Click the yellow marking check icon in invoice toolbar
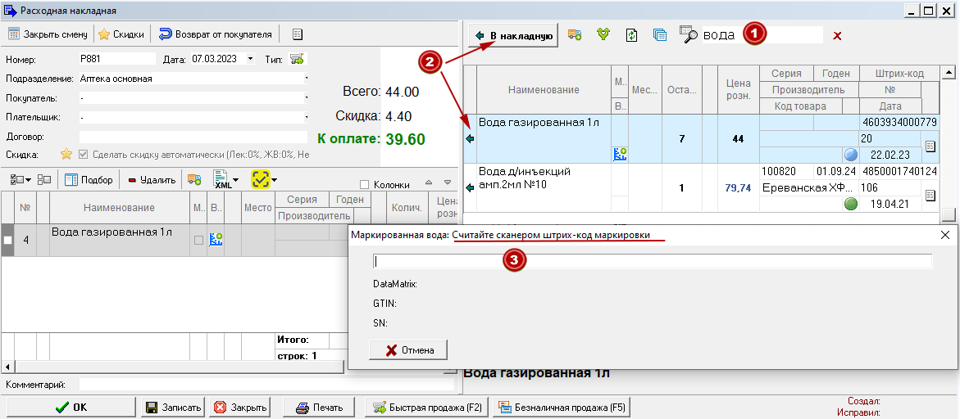960x419 pixels. 261,179
